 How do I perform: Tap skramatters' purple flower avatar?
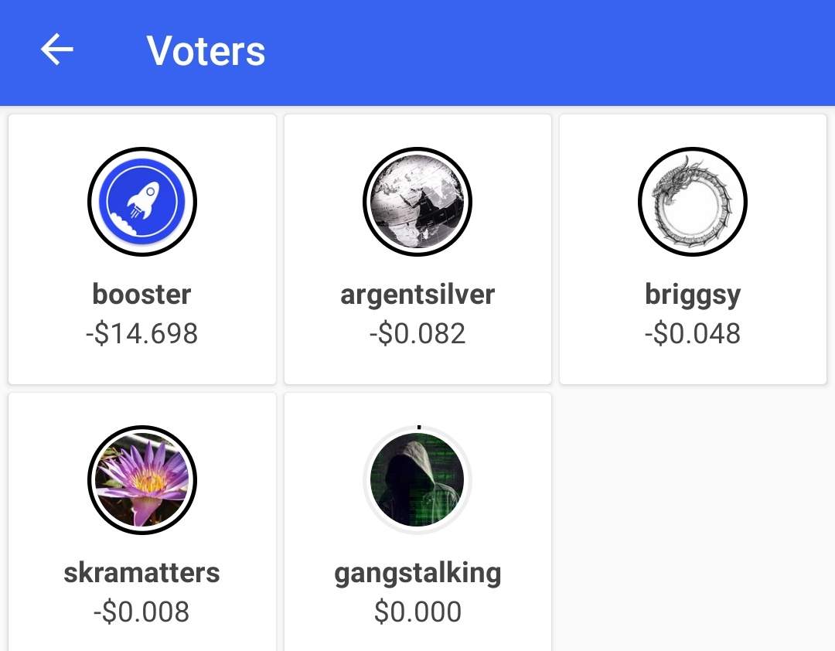pos(142,480)
